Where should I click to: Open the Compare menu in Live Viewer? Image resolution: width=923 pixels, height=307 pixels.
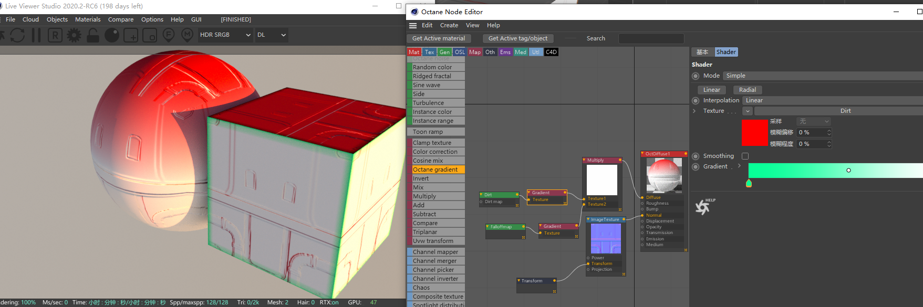tap(121, 19)
